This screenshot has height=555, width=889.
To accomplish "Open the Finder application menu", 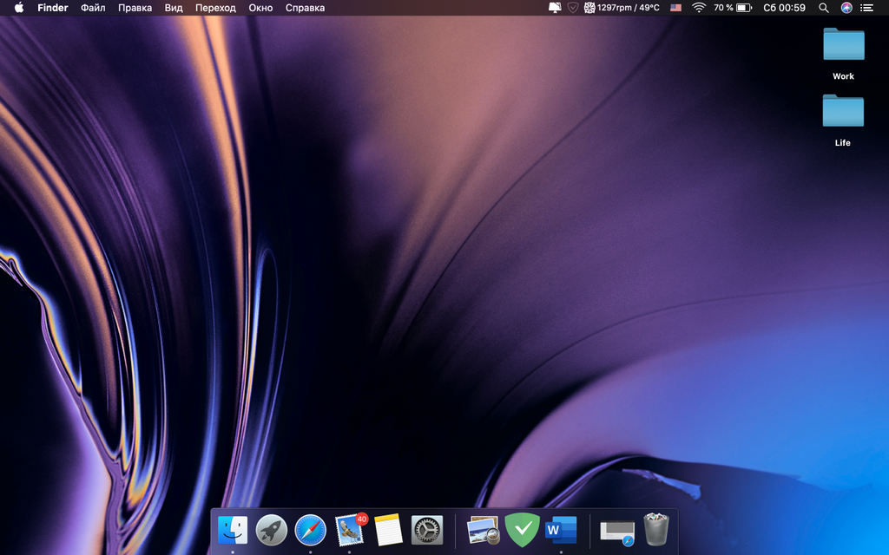I will pos(53,8).
